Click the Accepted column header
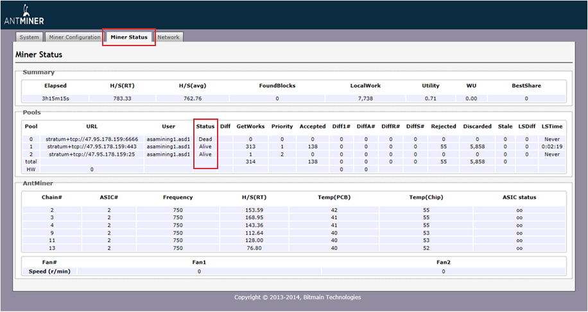Screen dimensions: 588x312 click(x=313, y=126)
